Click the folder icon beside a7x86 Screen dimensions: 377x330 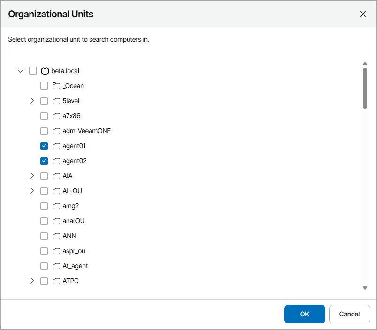click(x=56, y=116)
